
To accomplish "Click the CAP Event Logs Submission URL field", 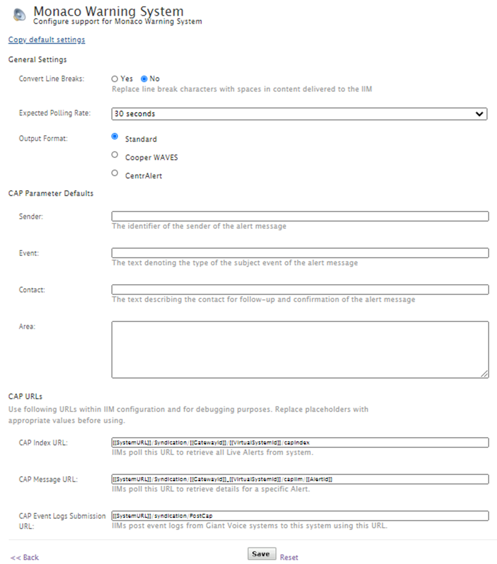I will coord(300,516).
